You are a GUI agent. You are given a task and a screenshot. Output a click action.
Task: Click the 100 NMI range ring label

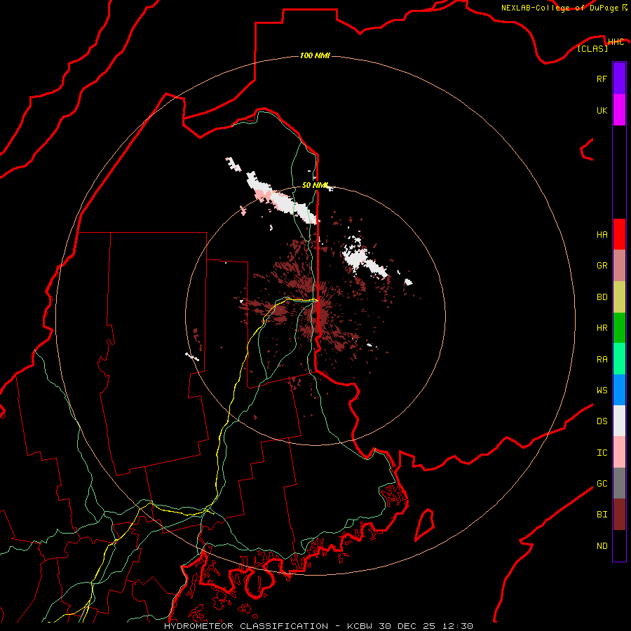(x=315, y=55)
